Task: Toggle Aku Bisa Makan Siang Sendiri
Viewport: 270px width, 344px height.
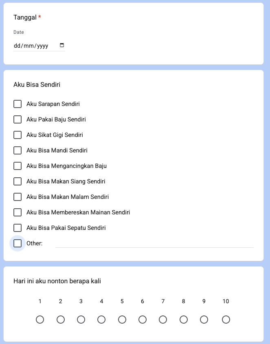Action: 18,181
